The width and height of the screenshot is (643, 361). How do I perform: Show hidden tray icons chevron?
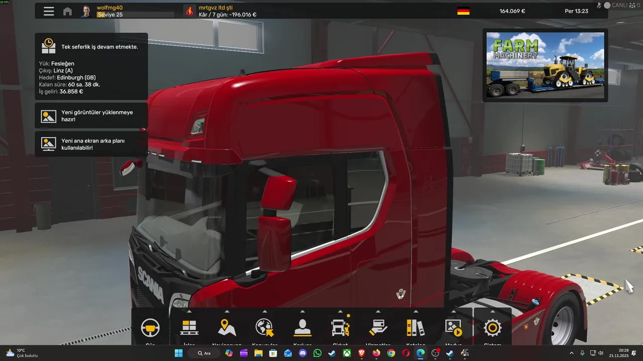[x=571, y=353]
